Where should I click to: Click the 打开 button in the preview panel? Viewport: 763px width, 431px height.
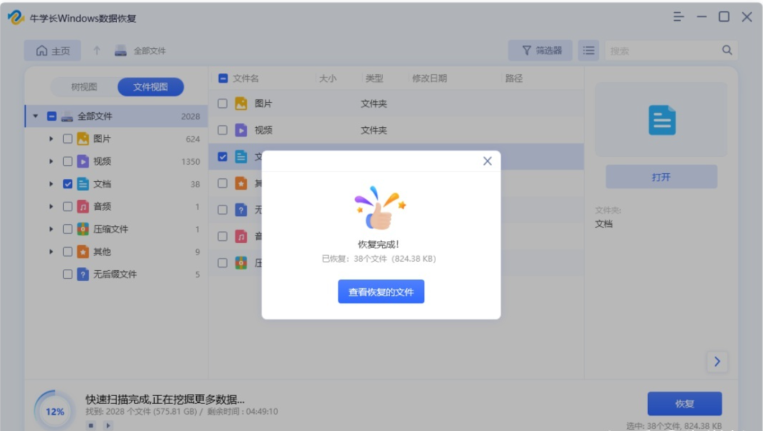point(662,177)
